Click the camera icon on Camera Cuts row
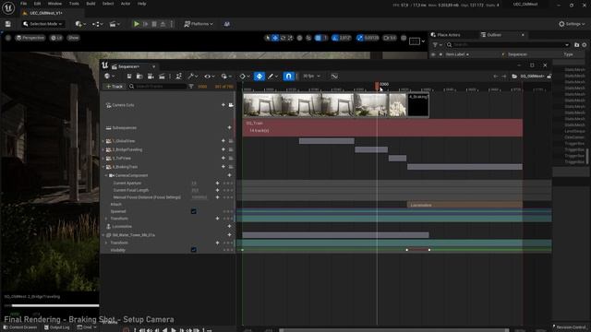Screen dimensions: 591x332 coord(231,105)
